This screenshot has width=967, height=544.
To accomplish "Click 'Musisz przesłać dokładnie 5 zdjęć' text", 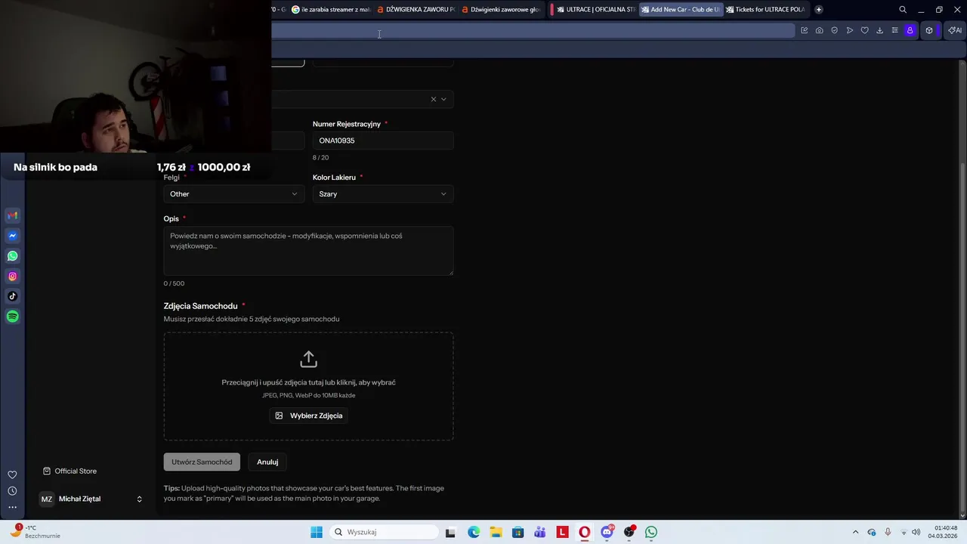I will 252,319.
